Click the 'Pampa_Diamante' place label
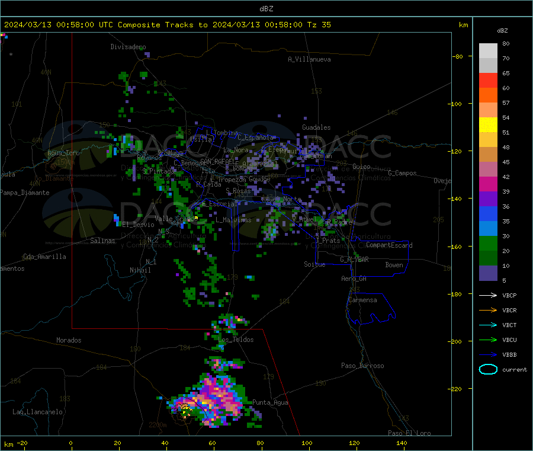Viewport: 533px width, 451px height. [24, 193]
